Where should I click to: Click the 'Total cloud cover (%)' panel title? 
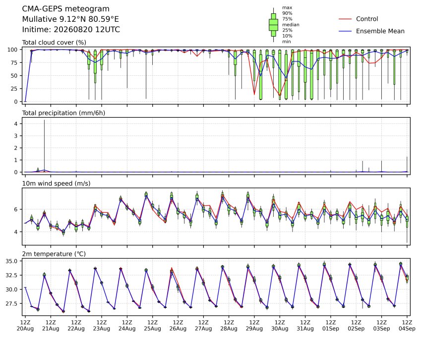(x=54, y=43)
